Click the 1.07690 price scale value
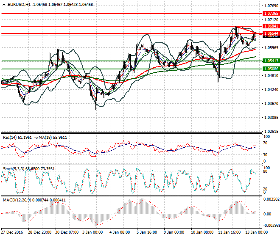Screen dimensions: 280x237 [271, 6]
